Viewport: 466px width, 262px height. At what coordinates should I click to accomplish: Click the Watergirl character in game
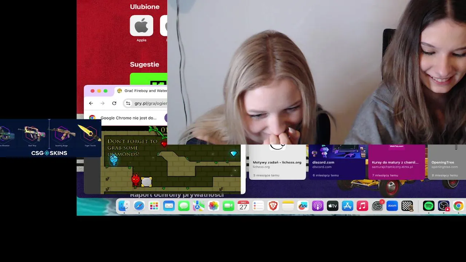pyautogui.click(x=114, y=160)
